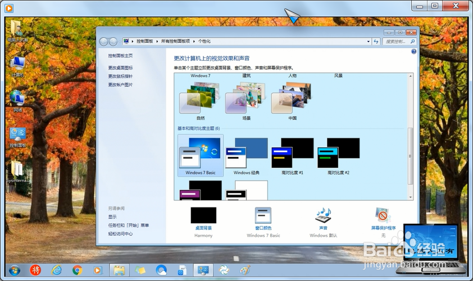This screenshot has height=281, width=473.
Task: Refresh the control panel address bar
Action: coord(376,42)
